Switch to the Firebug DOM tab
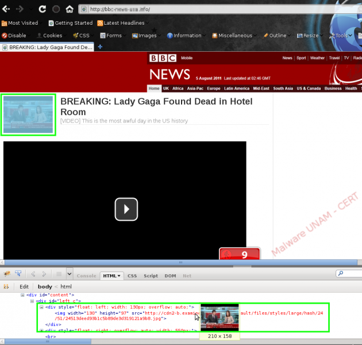Viewport: 362px width, 345px height. [x=170, y=275]
